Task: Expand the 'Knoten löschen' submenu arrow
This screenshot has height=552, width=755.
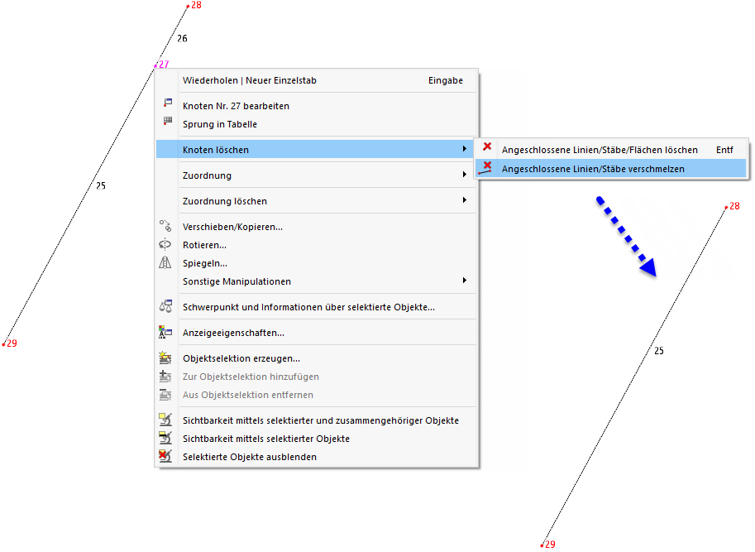Action: pyautogui.click(x=464, y=149)
